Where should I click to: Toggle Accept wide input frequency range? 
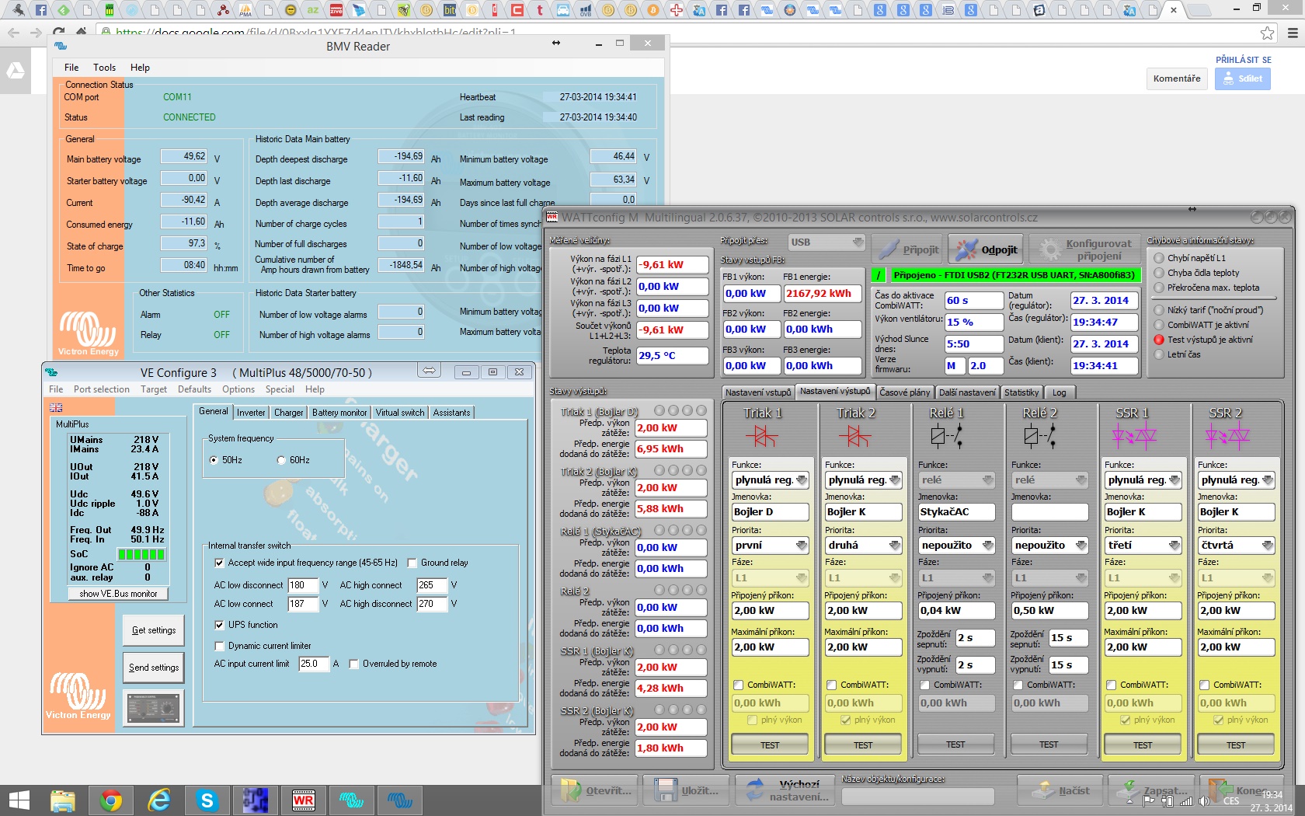[x=219, y=563]
